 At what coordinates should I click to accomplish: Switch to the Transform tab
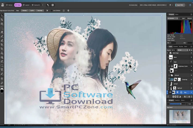click(177, 100)
